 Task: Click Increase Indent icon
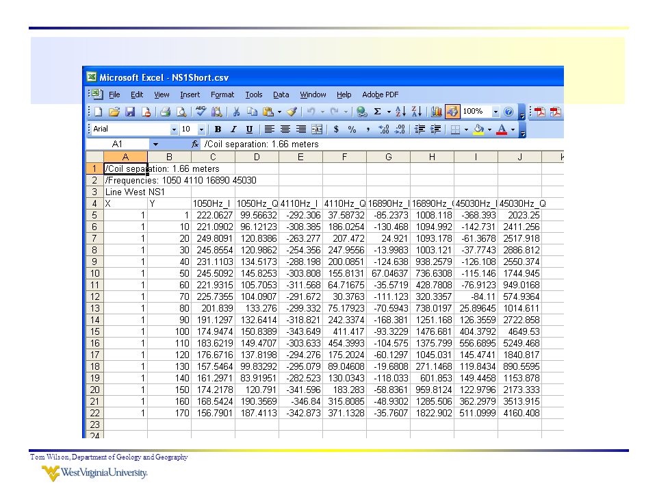pyautogui.click(x=436, y=129)
